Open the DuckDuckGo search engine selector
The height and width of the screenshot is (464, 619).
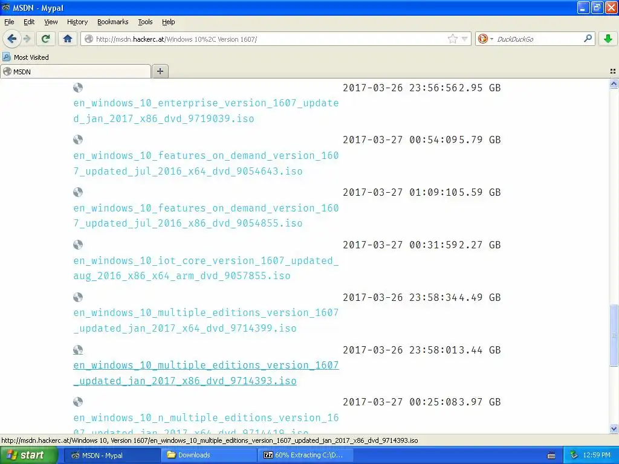tap(485, 39)
